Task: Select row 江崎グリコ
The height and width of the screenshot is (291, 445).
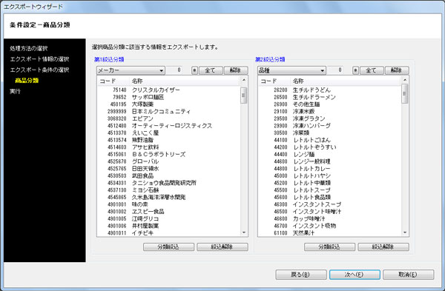Action: (x=168, y=218)
